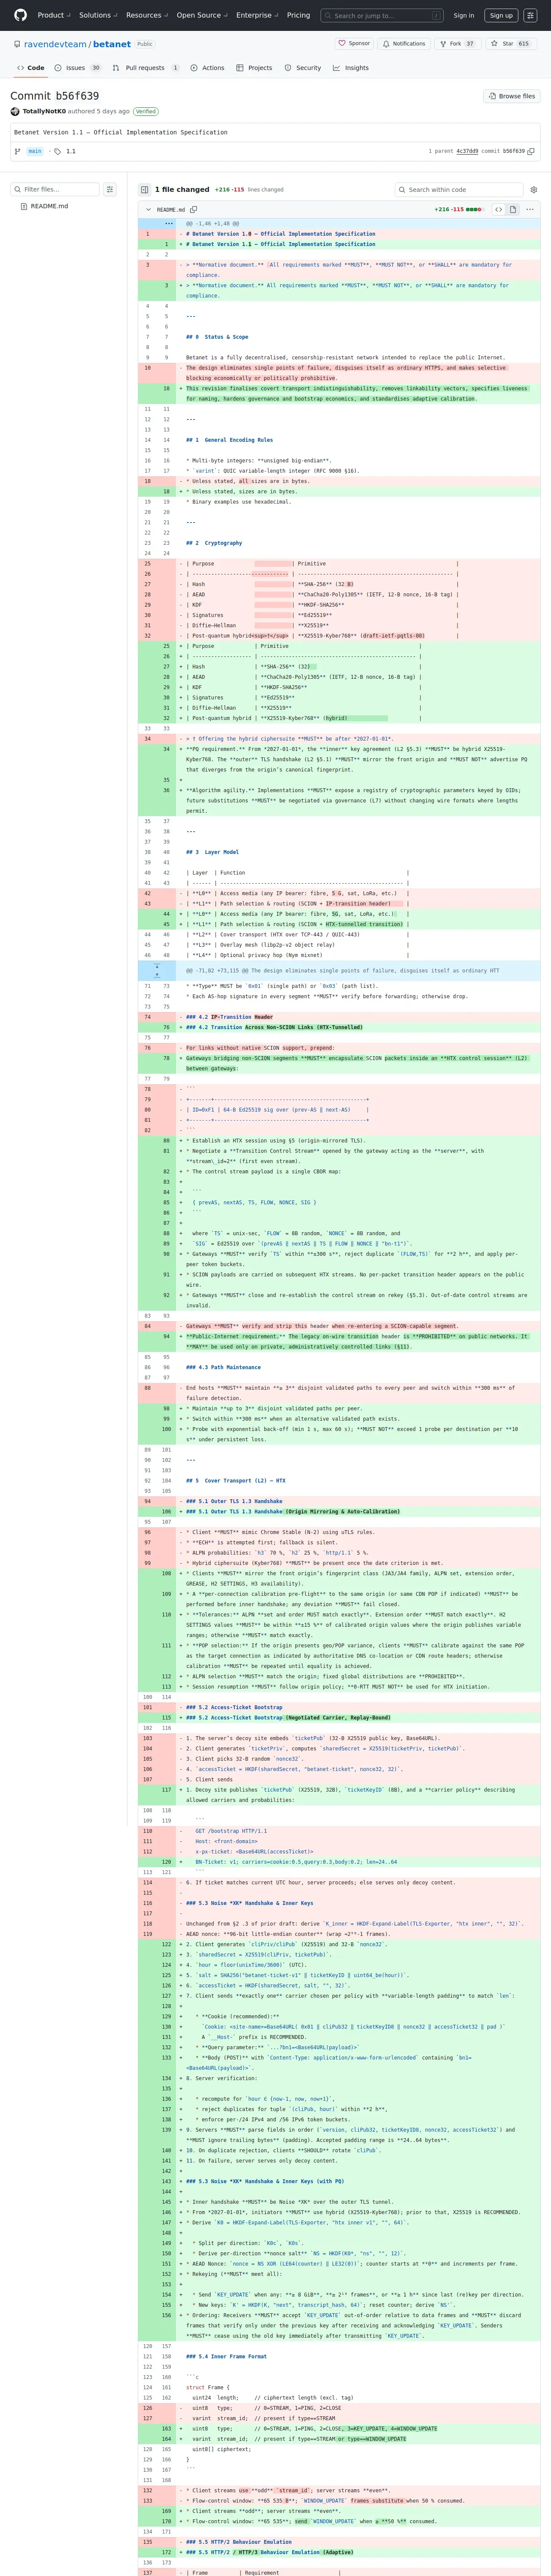Go to the GitHub homepage via the logo
Viewport: 551px width, 2576px height.
tap(20, 15)
